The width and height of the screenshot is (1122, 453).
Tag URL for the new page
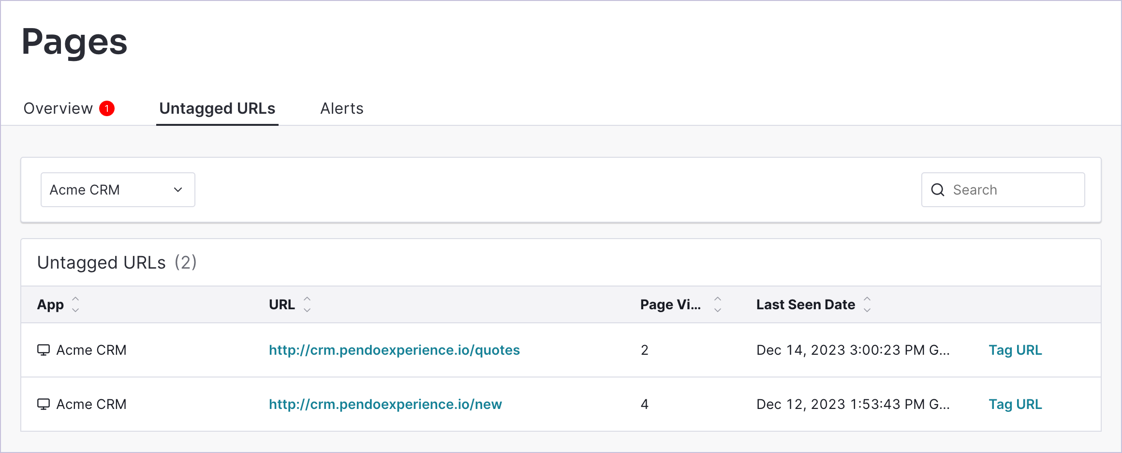[1015, 404]
